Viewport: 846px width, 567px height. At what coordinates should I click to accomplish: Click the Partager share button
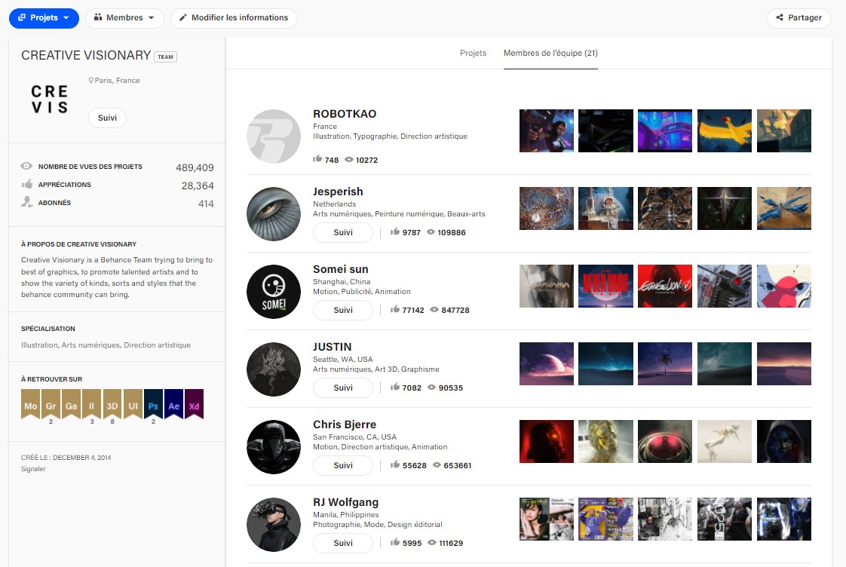click(x=799, y=18)
